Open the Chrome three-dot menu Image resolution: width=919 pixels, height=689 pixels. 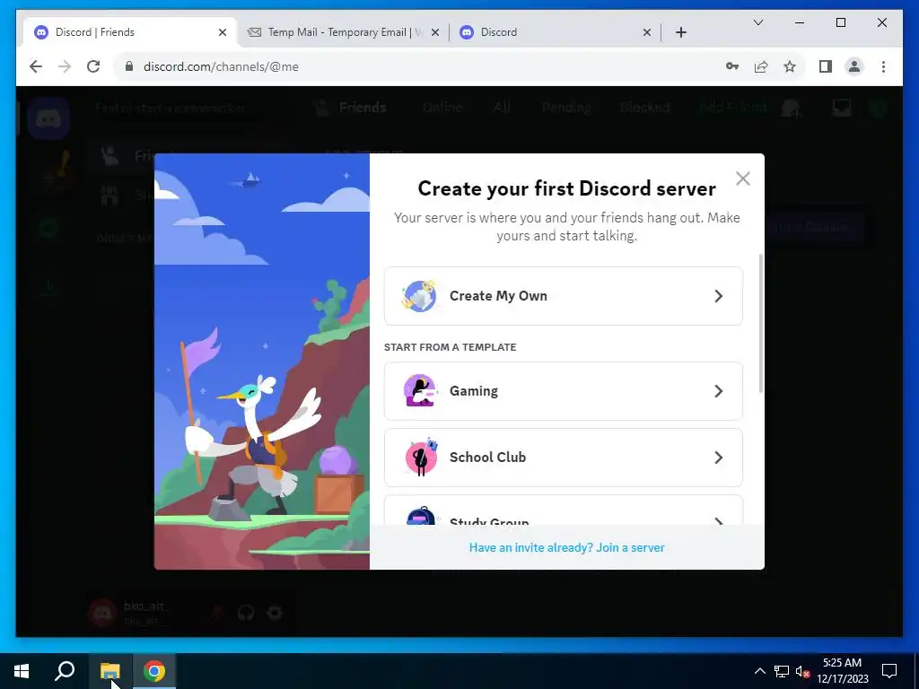click(x=883, y=66)
